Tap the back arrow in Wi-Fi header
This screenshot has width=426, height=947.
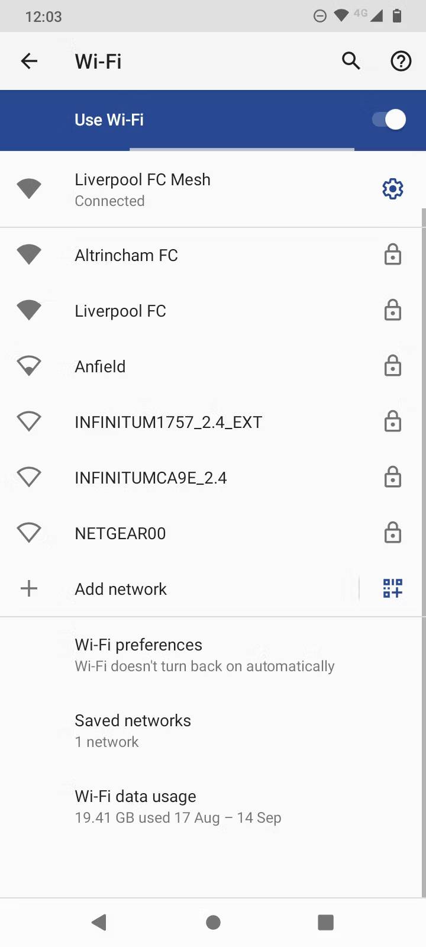point(29,61)
